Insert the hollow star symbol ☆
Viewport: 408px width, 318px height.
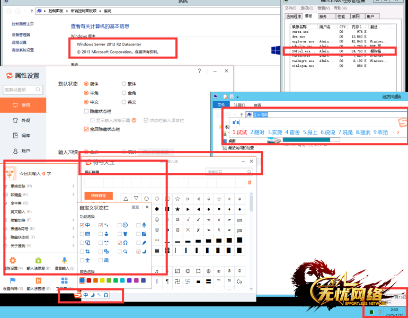[178, 199]
